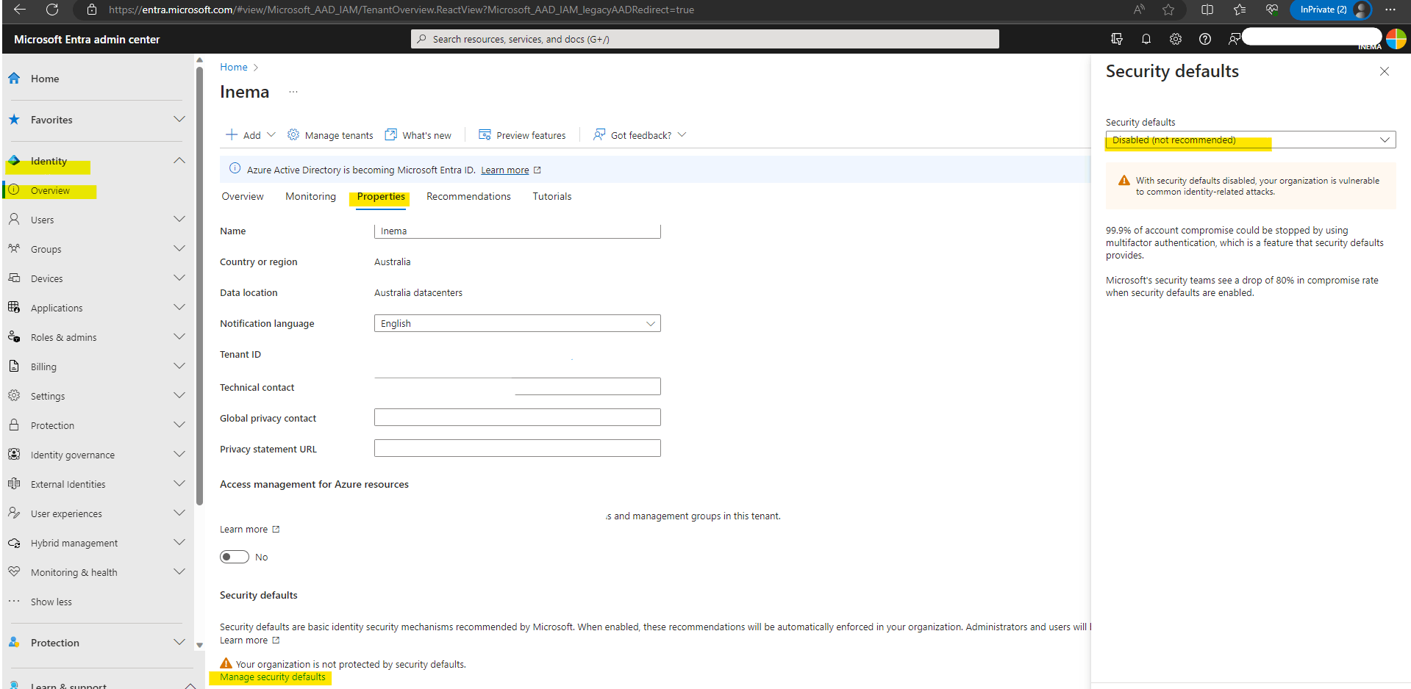1411x689 pixels.
Task: Click the favorites star in address bar
Action: coord(1168,10)
